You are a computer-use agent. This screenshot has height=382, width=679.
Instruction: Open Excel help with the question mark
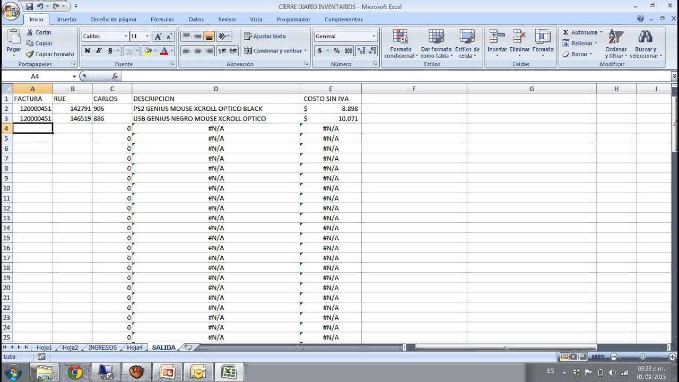coord(642,19)
